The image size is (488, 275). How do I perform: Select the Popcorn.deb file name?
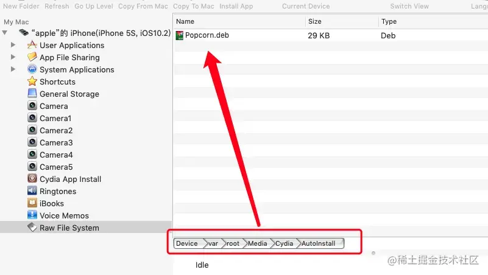207,35
